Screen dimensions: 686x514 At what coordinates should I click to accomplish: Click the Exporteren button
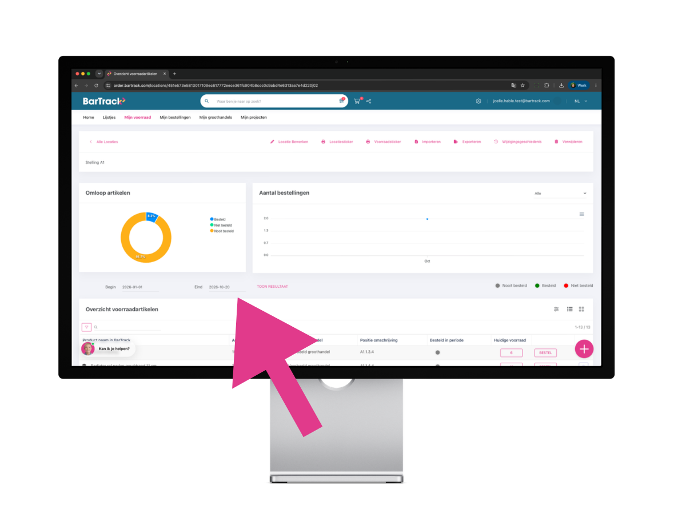click(x=467, y=142)
